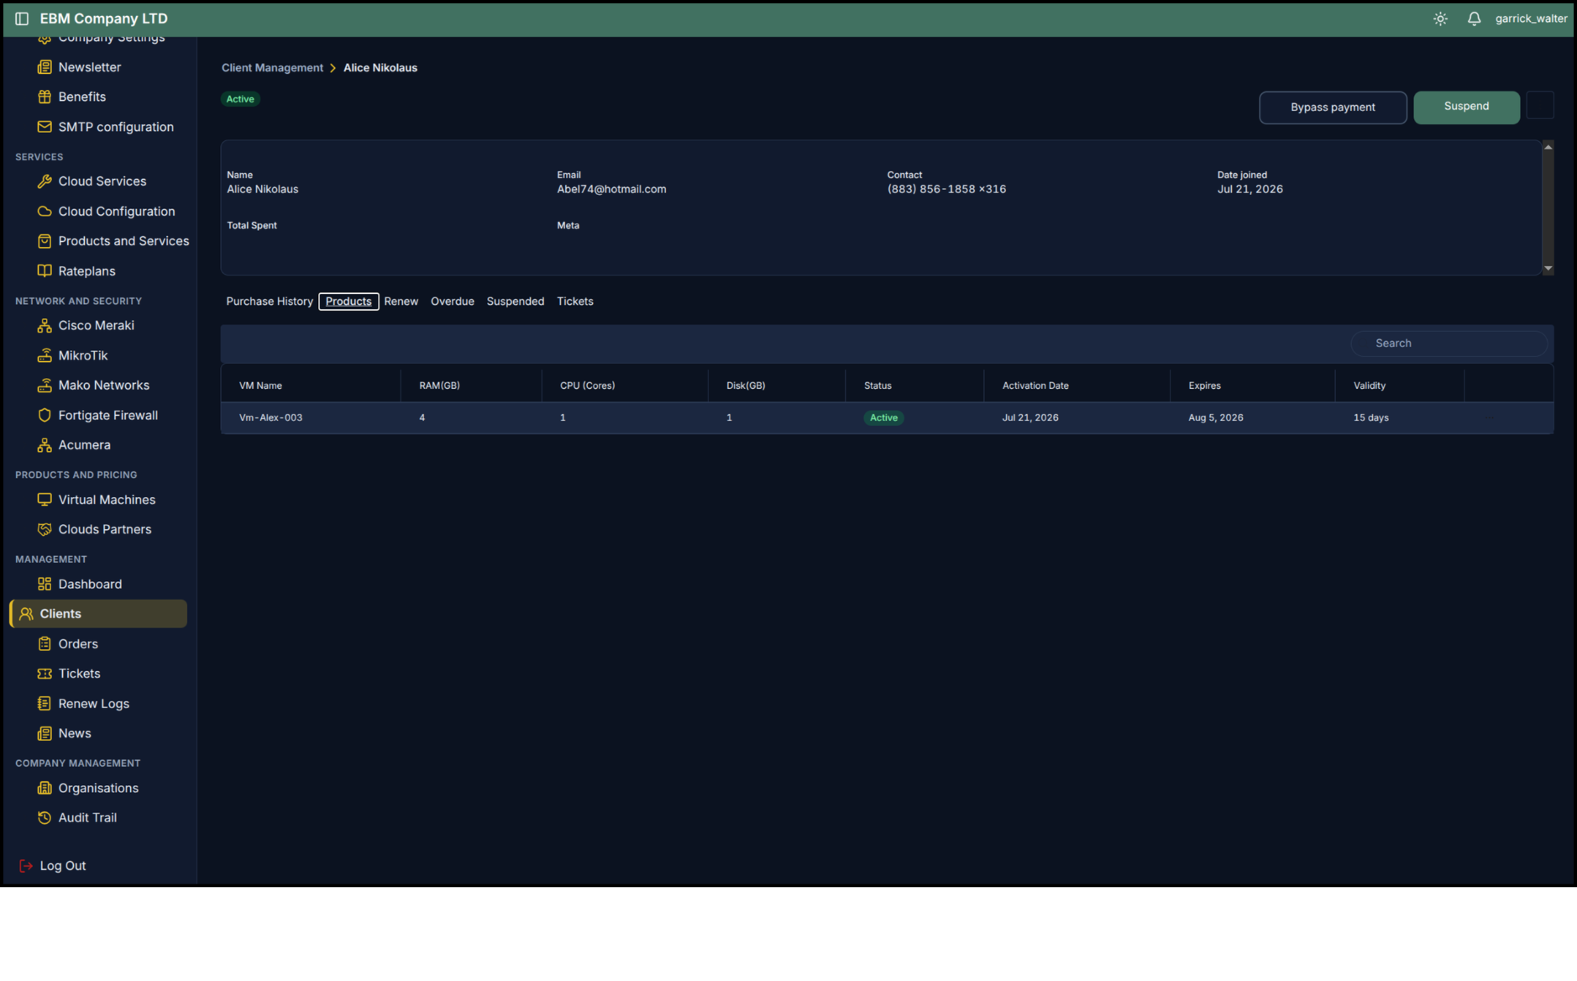
Task: Click the MikroTik router icon
Action: 45,355
